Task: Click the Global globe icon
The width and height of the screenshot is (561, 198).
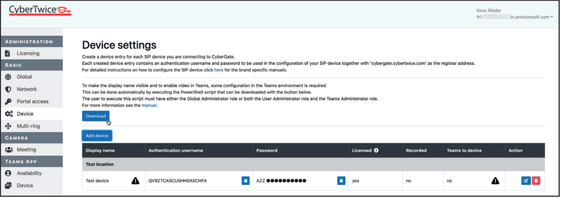Action: coord(8,77)
